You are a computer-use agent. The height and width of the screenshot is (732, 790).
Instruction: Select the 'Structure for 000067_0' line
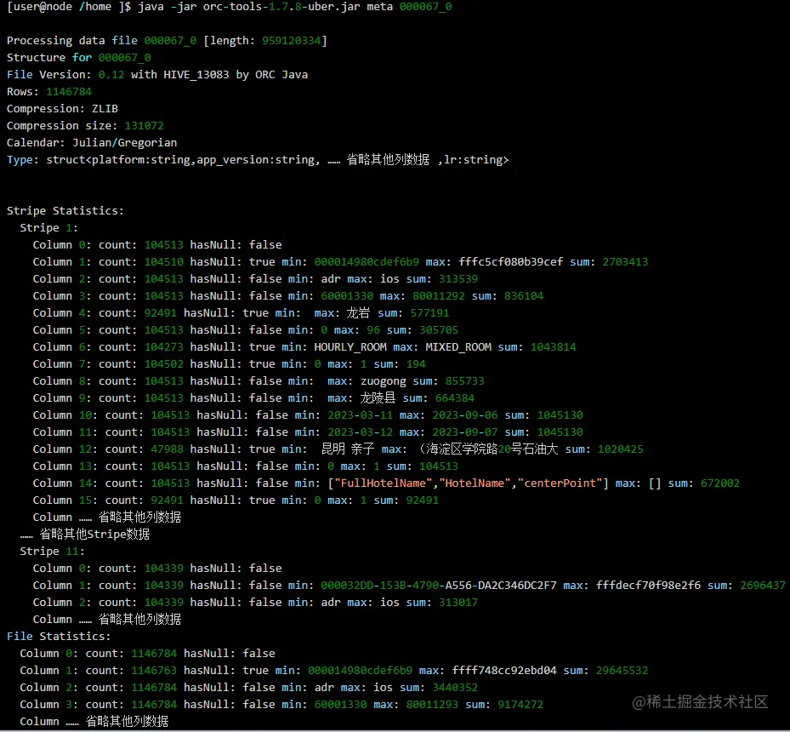coord(78,58)
